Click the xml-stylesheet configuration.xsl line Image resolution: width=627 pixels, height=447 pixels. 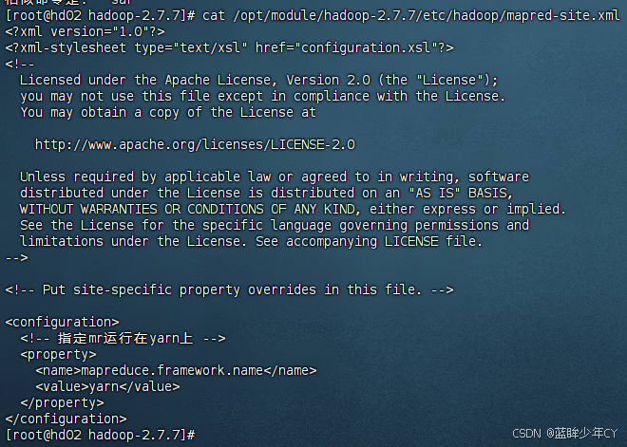click(x=230, y=48)
